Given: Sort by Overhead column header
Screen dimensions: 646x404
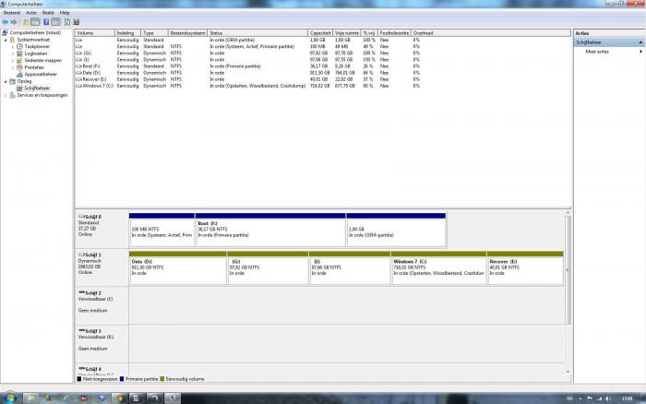Looking at the screenshot, I should [x=423, y=33].
